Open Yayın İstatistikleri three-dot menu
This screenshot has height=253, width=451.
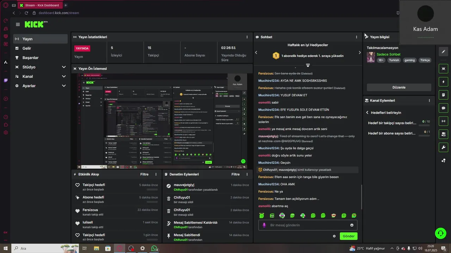point(247,37)
